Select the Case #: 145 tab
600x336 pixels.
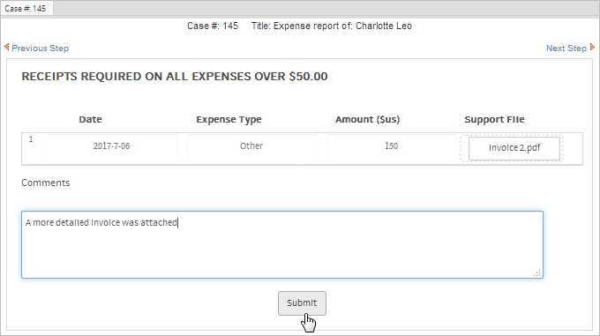tap(26, 9)
